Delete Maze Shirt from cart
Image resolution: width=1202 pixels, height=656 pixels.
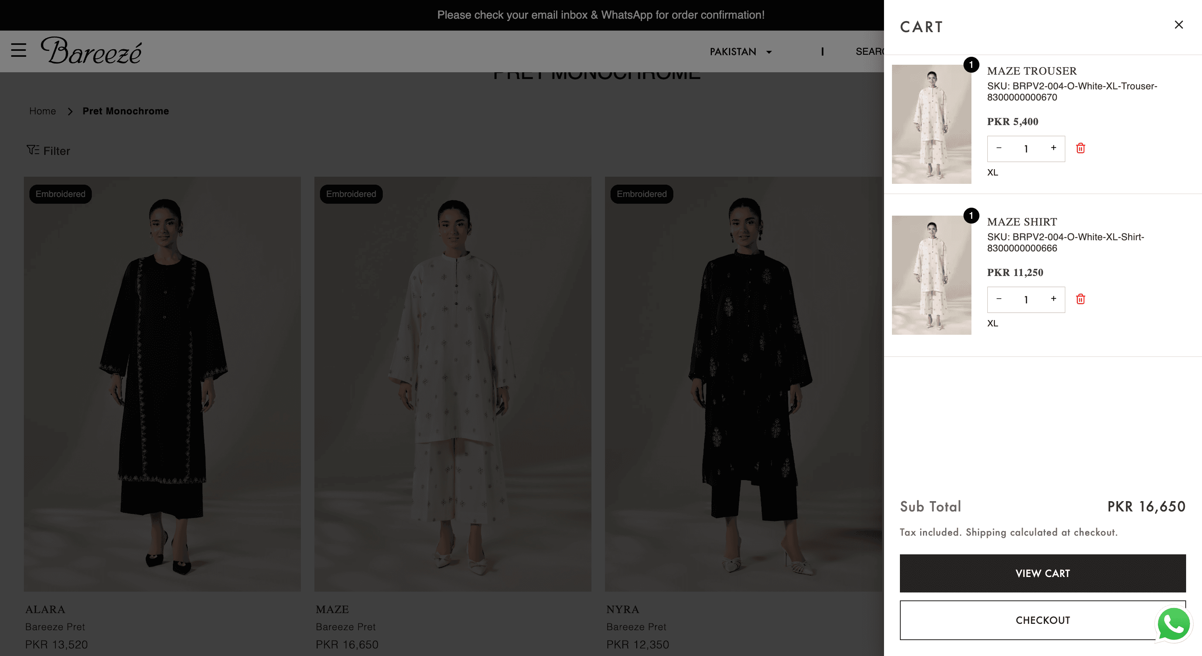[1080, 299]
